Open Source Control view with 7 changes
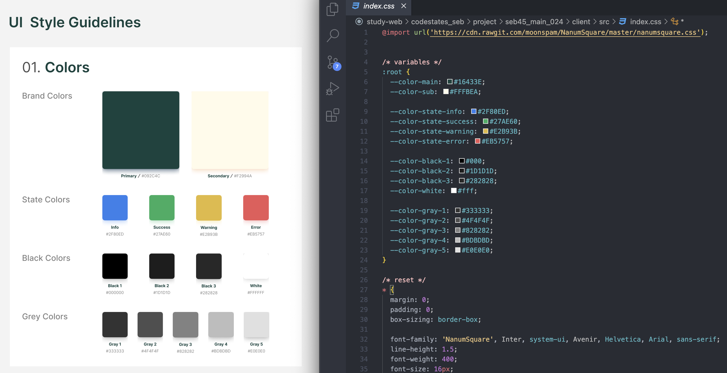 pos(333,63)
